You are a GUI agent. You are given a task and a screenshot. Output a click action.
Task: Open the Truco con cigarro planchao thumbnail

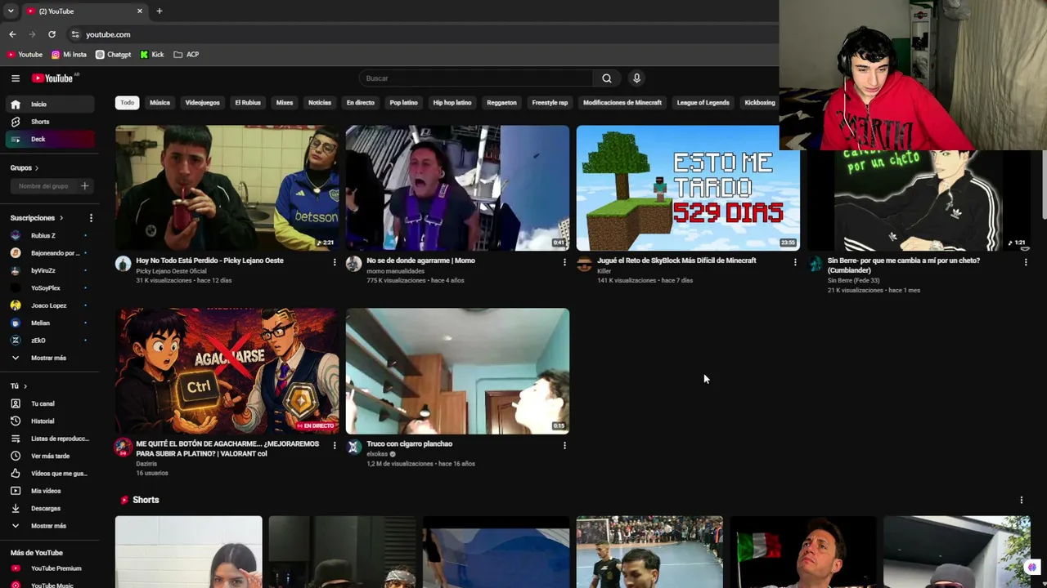[x=457, y=371]
